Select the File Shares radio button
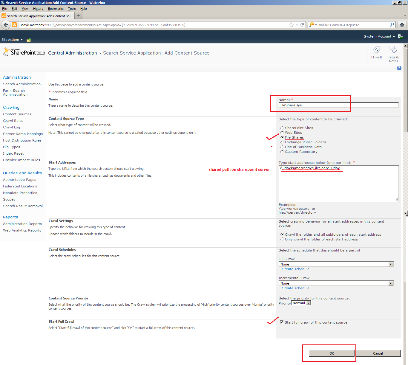This screenshot has width=408, height=365. click(x=282, y=138)
